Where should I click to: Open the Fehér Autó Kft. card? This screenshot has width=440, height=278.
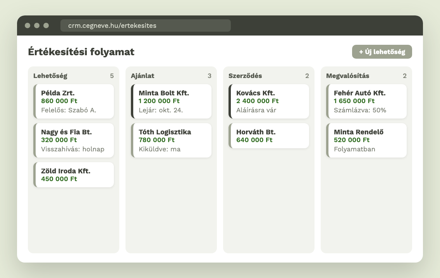click(x=366, y=101)
